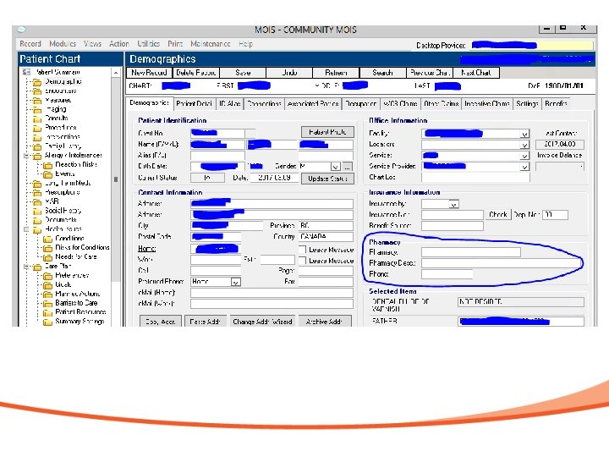
Task: Check Leave Message box beside Work phone
Action: point(302,261)
